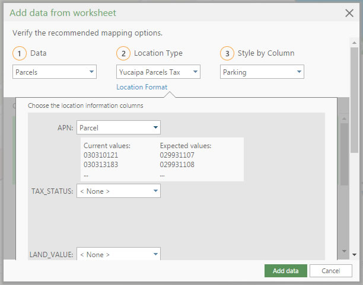
Task: Click the TAX_STATUS field label
Action: pos(52,191)
